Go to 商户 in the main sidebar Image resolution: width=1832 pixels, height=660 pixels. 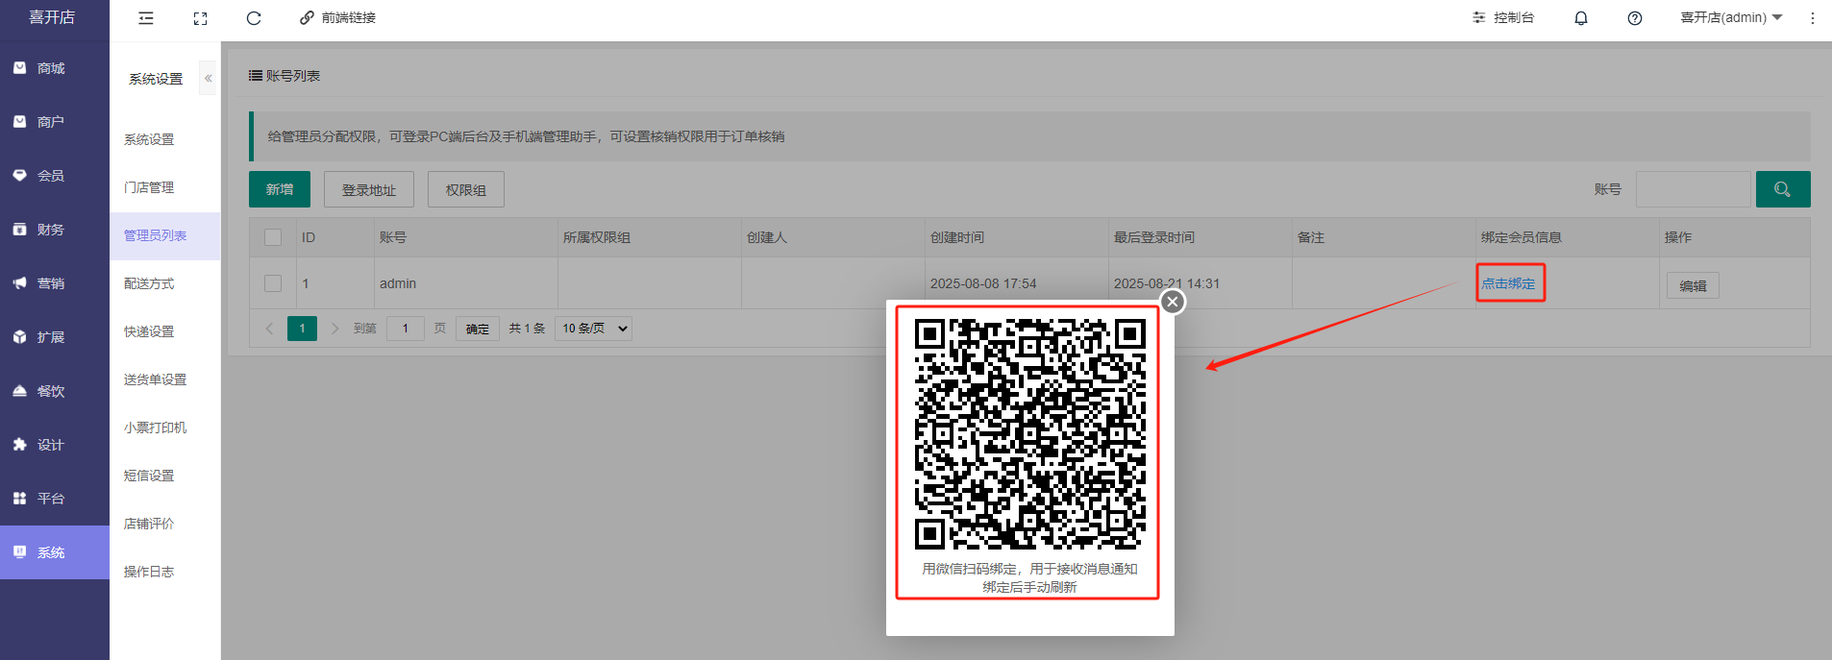(55, 122)
